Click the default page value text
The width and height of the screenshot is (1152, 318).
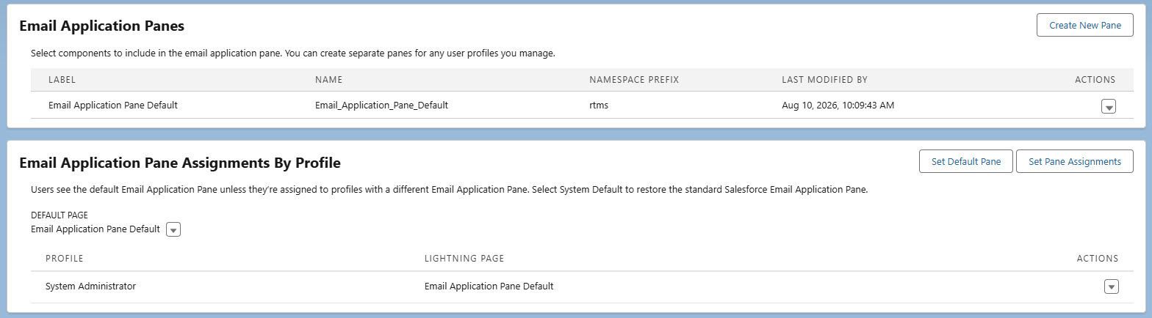(96, 229)
